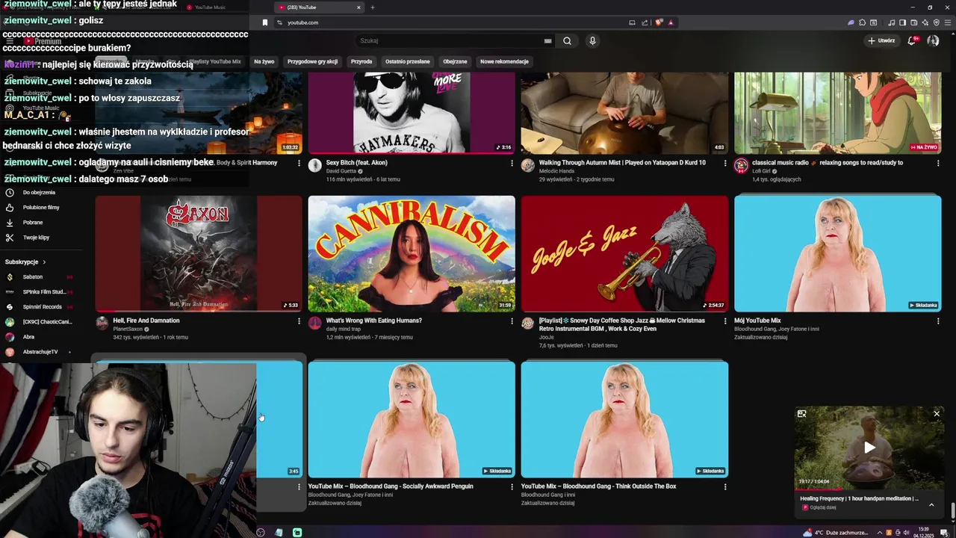
Task: Close the miniplayer
Action: coord(937,413)
